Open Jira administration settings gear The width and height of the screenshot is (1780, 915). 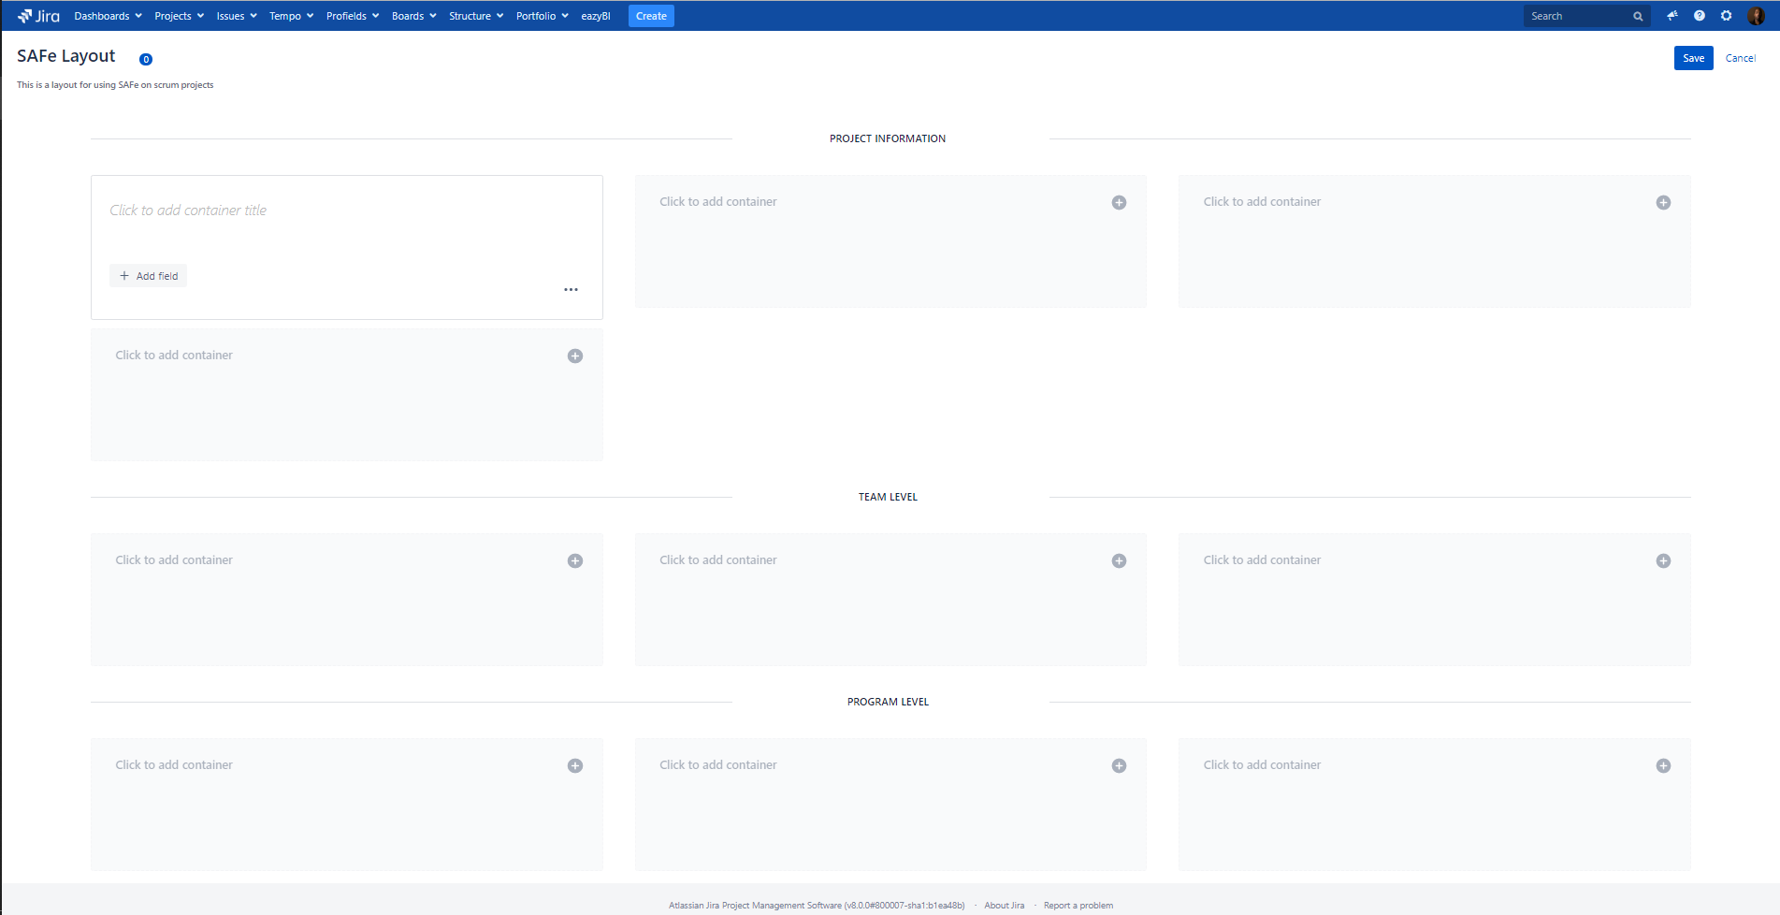coord(1725,16)
